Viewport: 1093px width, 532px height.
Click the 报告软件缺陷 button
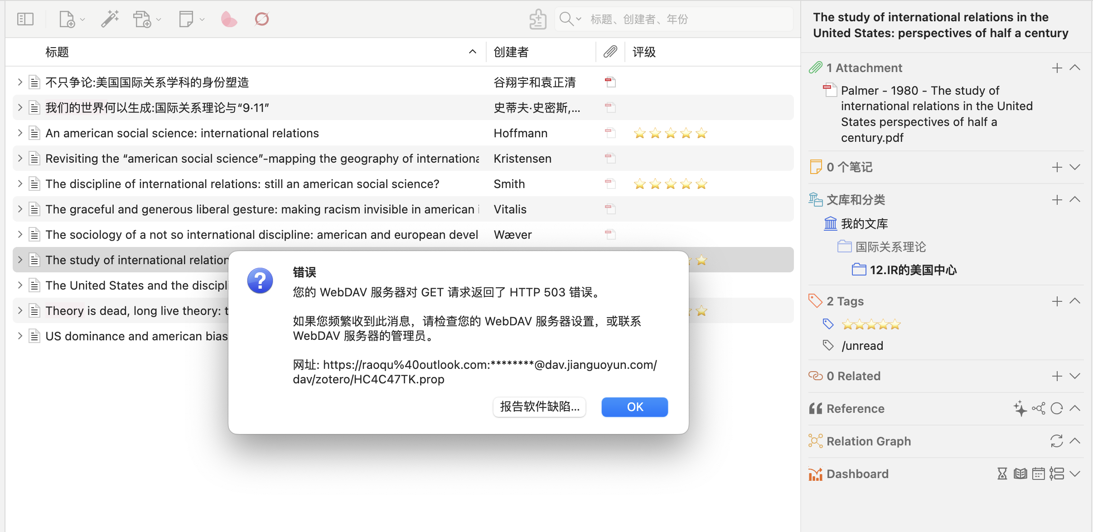click(539, 407)
